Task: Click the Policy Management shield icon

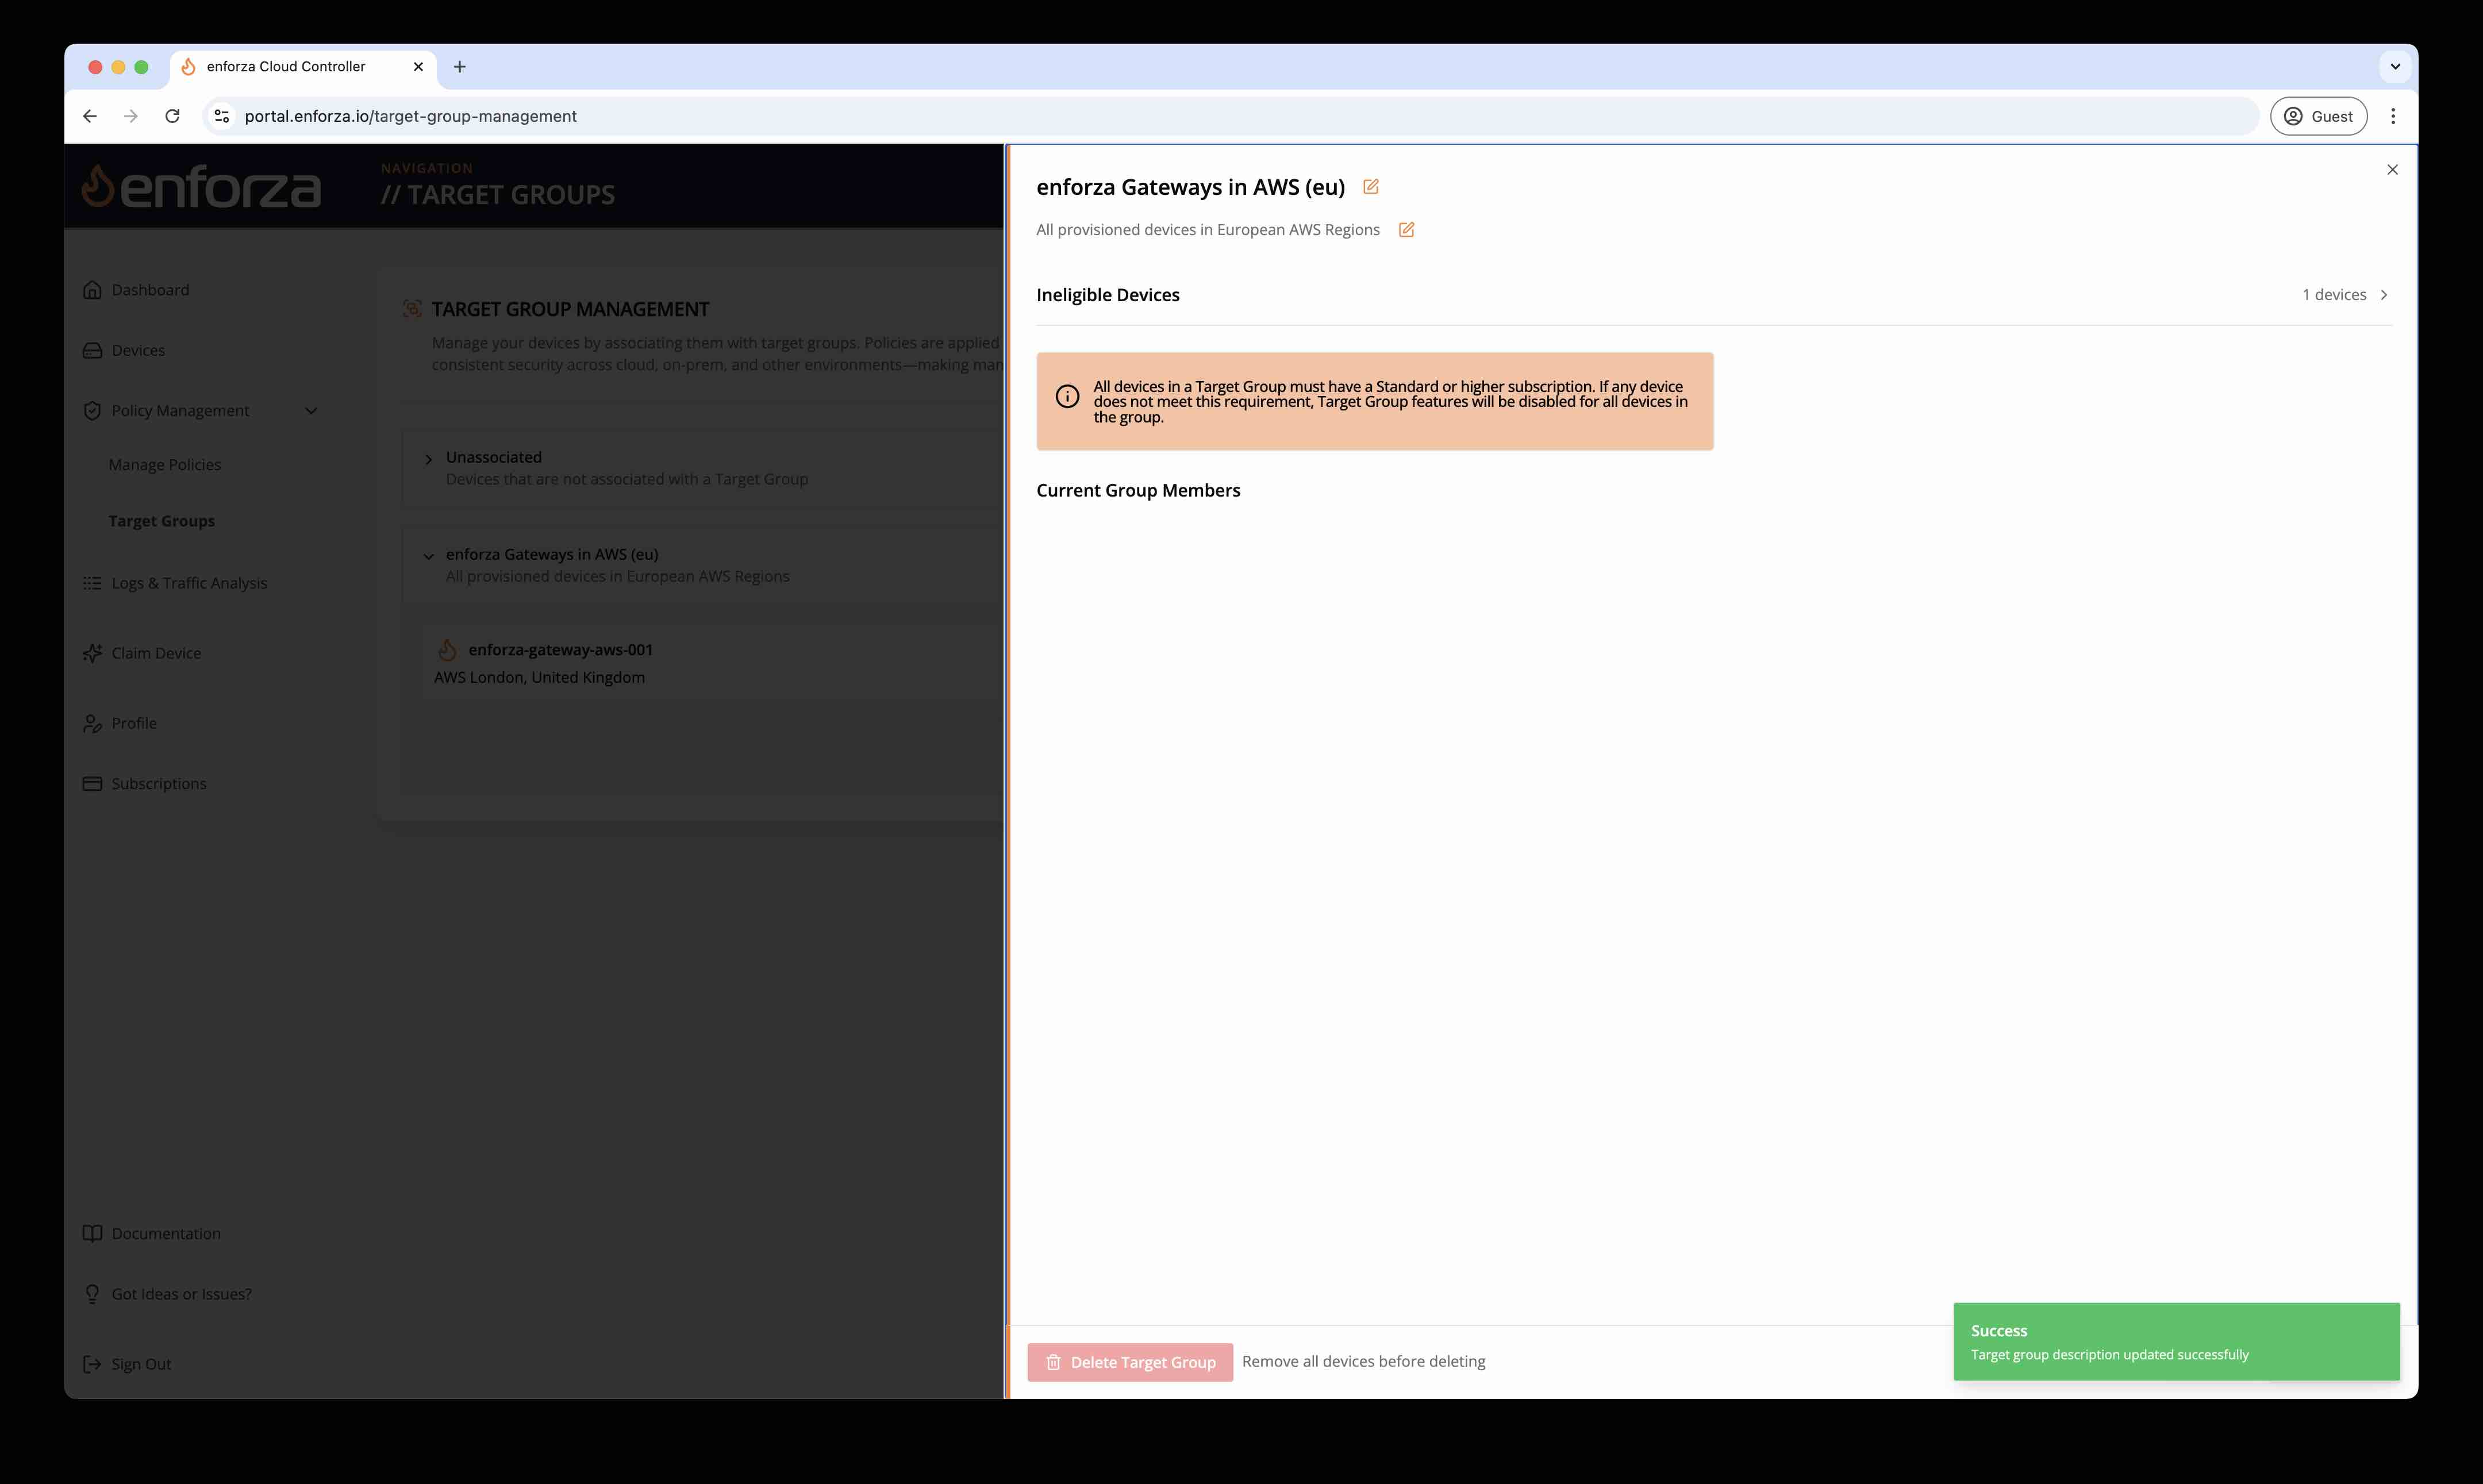Action: tap(92, 411)
